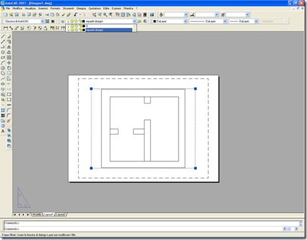Select the Array modify tool

coord(9,58)
